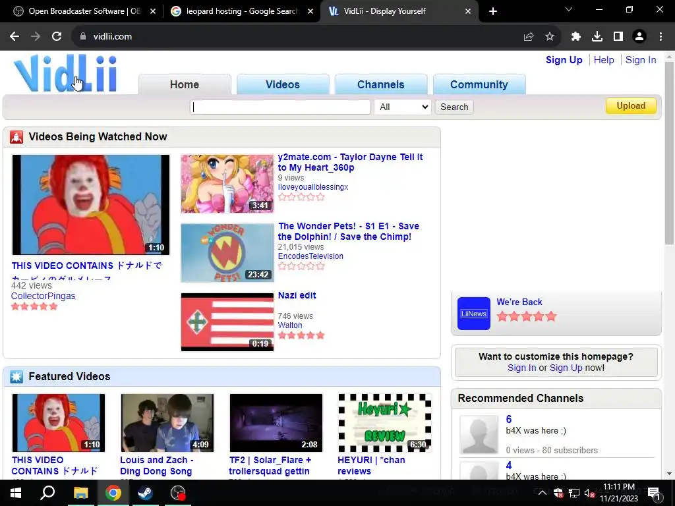The width and height of the screenshot is (675, 506).
Task: Open the Walton channel link
Action: pos(290,325)
